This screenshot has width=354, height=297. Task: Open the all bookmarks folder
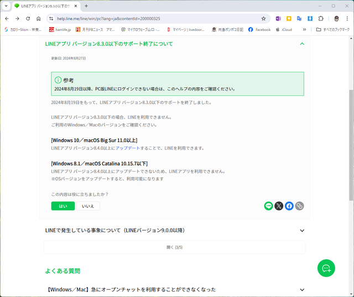tap(333, 29)
